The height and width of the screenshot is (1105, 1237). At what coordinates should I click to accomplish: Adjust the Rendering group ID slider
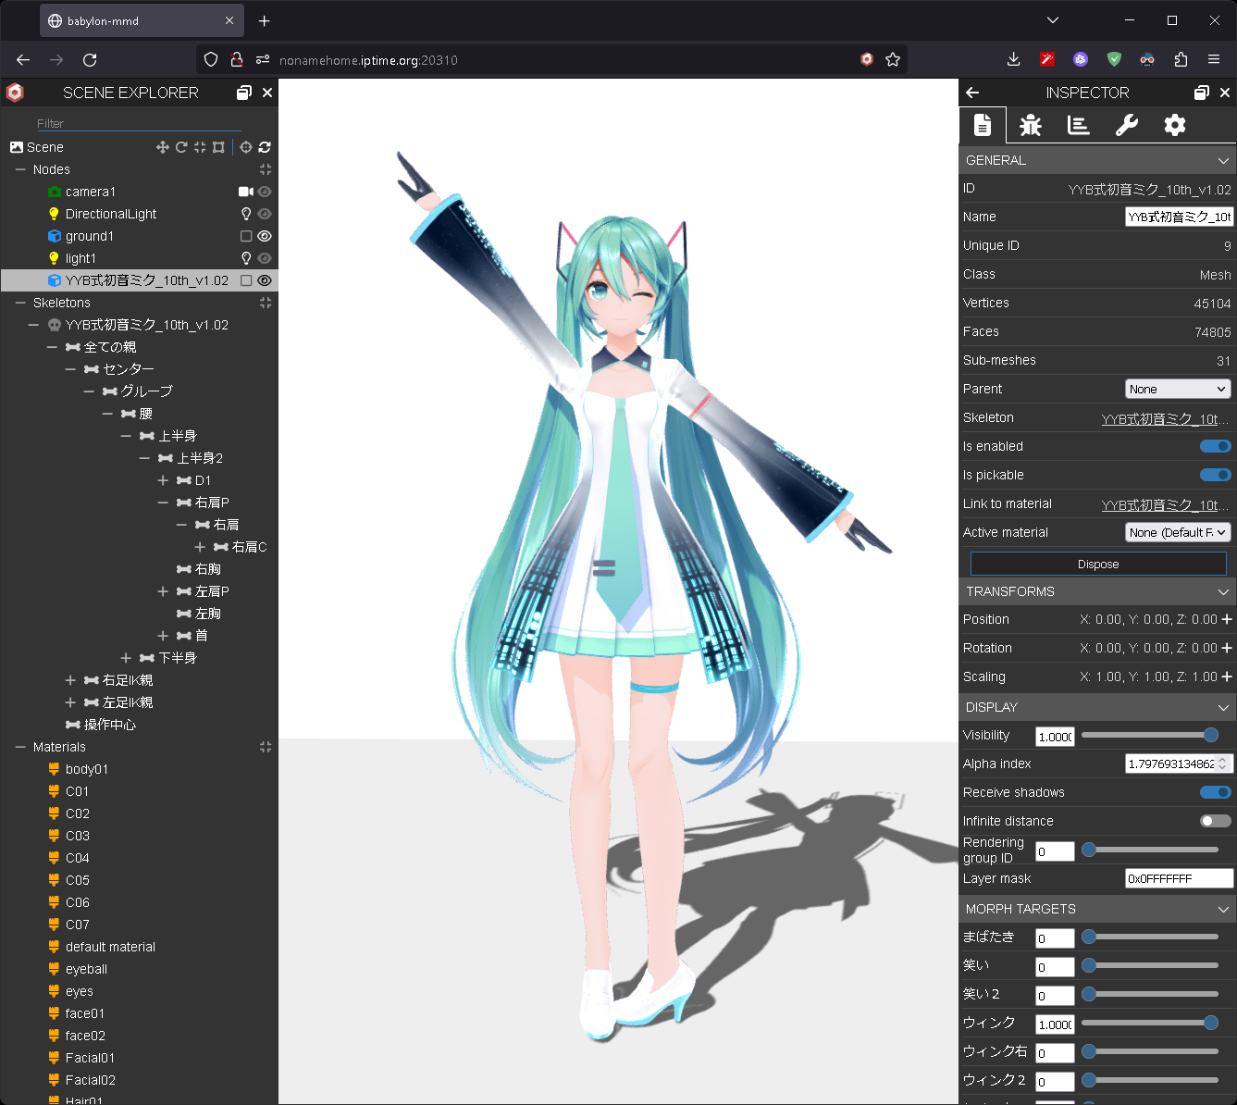[1150, 850]
